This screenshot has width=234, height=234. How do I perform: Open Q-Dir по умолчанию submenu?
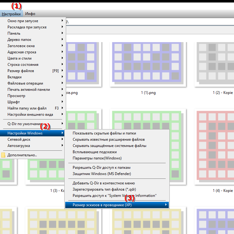click(33, 124)
